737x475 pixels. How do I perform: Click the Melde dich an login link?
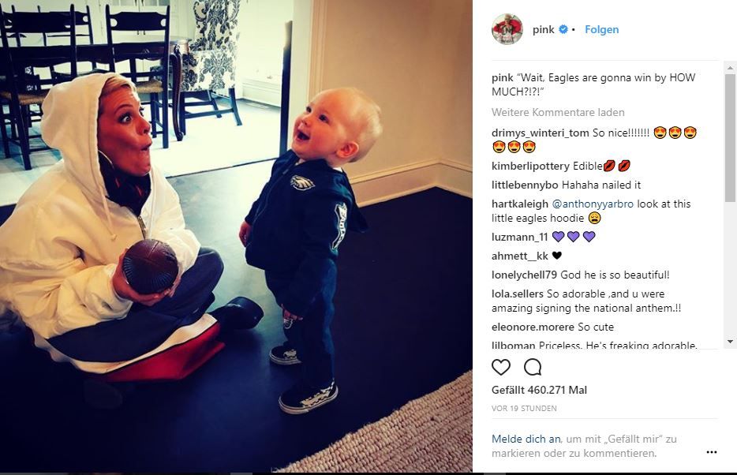tap(526, 439)
